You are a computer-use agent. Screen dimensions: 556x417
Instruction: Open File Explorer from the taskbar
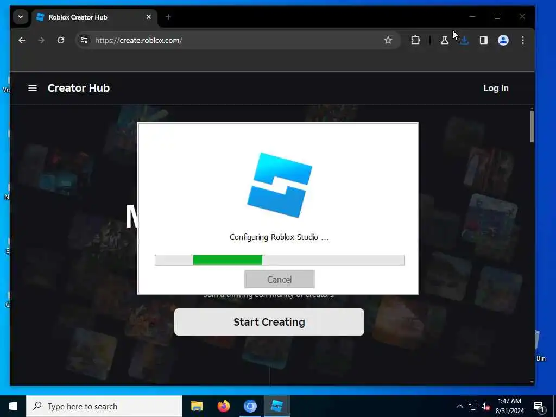click(x=197, y=406)
